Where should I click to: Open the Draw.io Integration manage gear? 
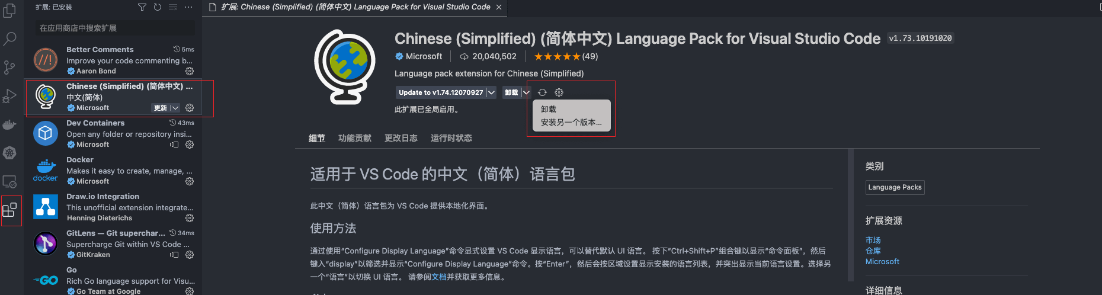(x=190, y=218)
